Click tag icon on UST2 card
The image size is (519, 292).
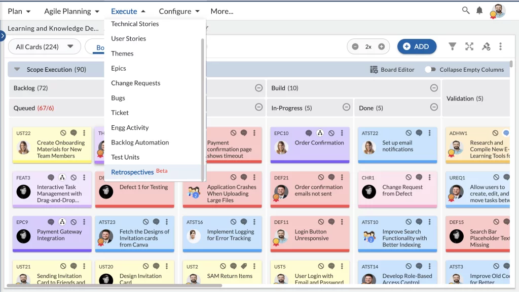pos(244,266)
